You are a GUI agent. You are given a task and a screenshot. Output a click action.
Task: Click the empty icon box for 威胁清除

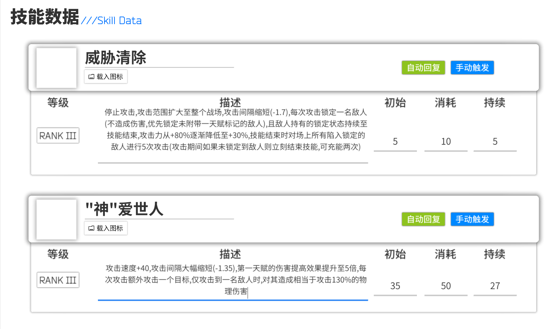point(56,68)
